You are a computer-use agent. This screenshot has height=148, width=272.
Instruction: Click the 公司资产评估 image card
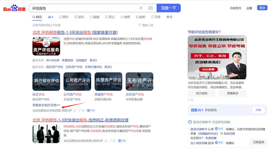78,81
